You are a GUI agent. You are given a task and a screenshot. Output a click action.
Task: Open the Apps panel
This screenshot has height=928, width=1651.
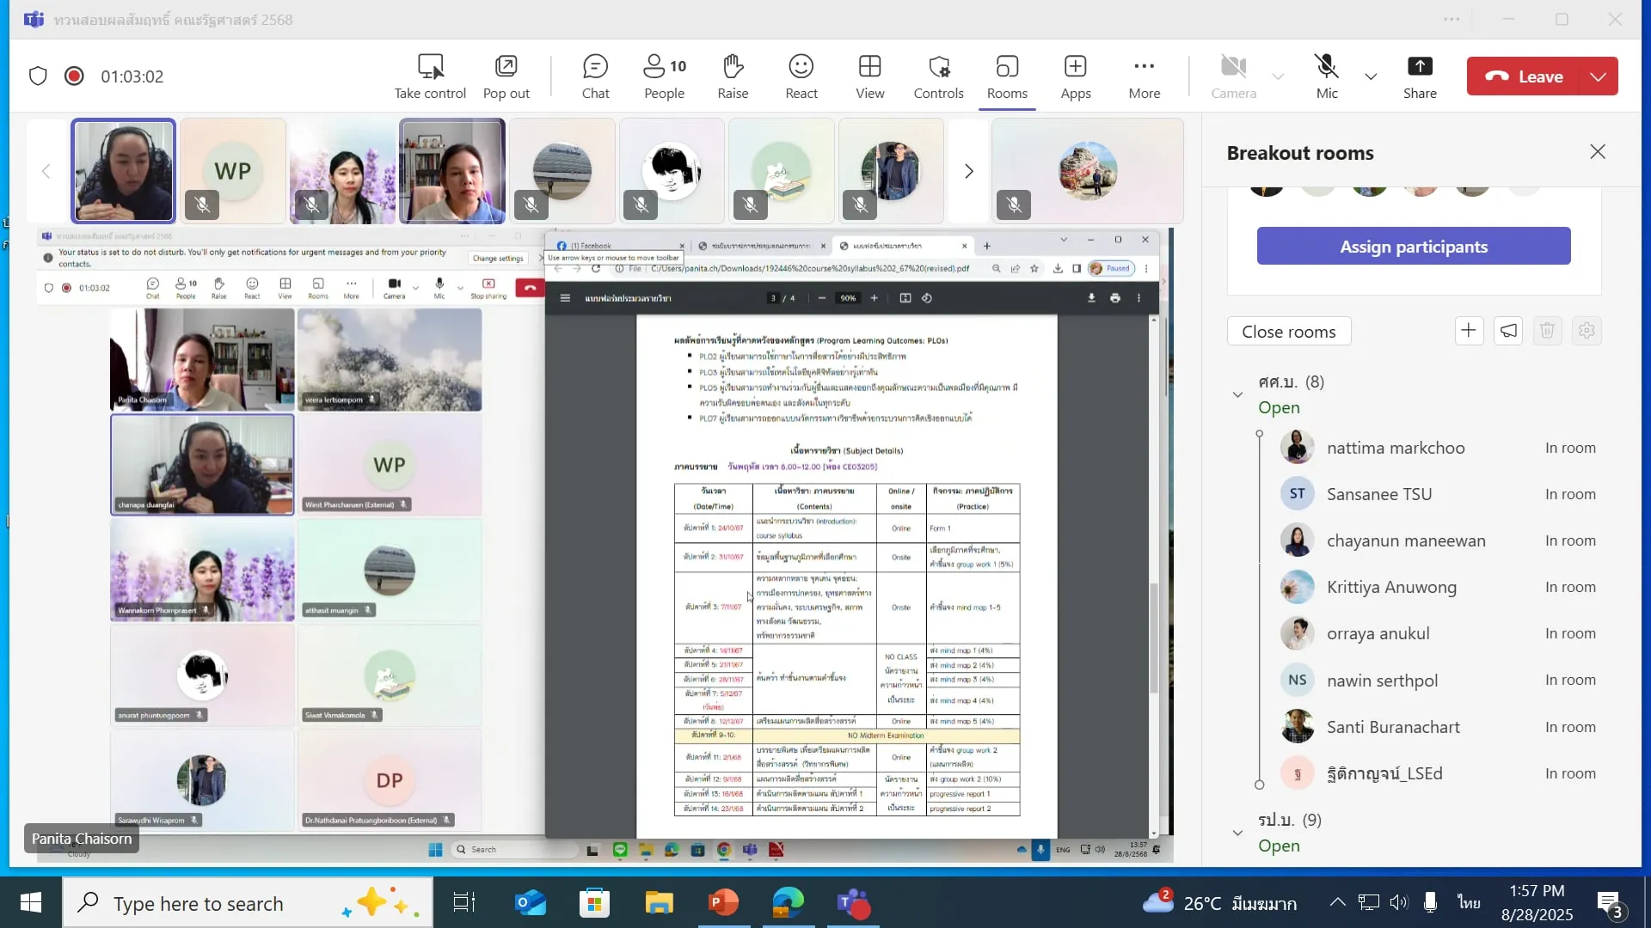point(1075,76)
